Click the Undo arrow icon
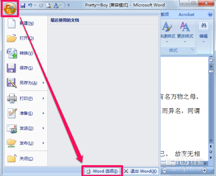This screenshot has height=176, width=216. (30, 6)
